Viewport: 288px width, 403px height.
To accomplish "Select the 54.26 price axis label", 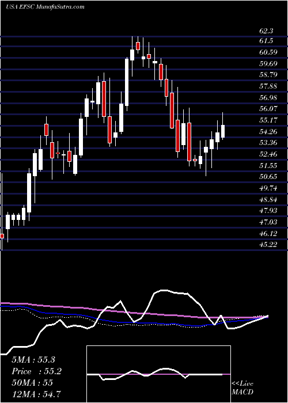I will pos(268,131).
